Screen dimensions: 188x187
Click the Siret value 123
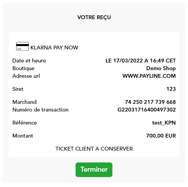click(171, 89)
